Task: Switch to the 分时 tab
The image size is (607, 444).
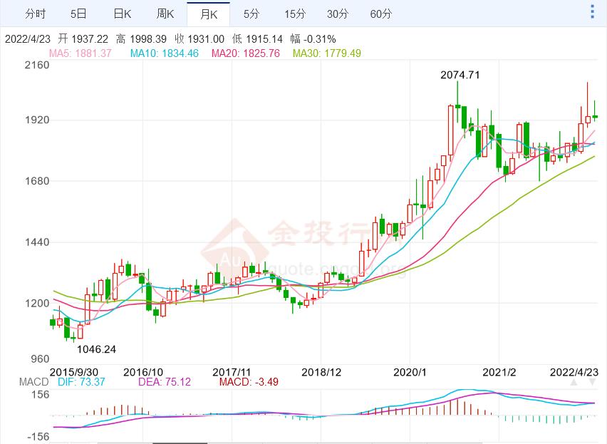Action: 35,14
